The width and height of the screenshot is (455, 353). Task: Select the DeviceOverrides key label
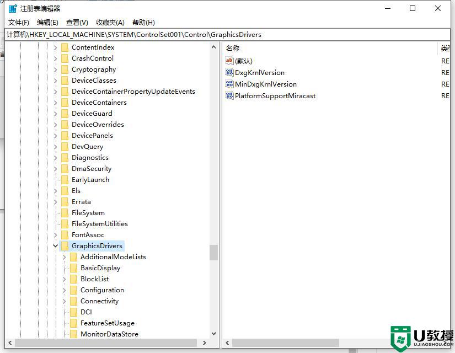98,125
